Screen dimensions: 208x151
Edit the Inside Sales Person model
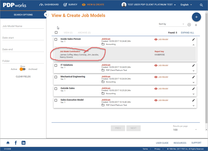click(193, 39)
